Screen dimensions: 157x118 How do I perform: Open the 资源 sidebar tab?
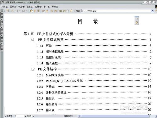point(2,15)
